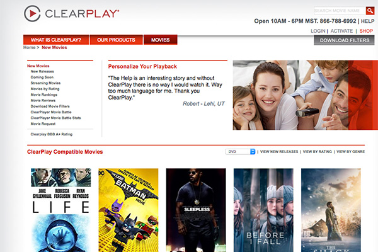Expand the DVD format dropdown
The height and width of the screenshot is (252, 378).
coord(240,152)
